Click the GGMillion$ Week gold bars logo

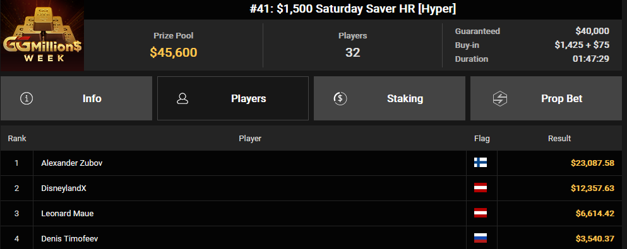pos(42,35)
